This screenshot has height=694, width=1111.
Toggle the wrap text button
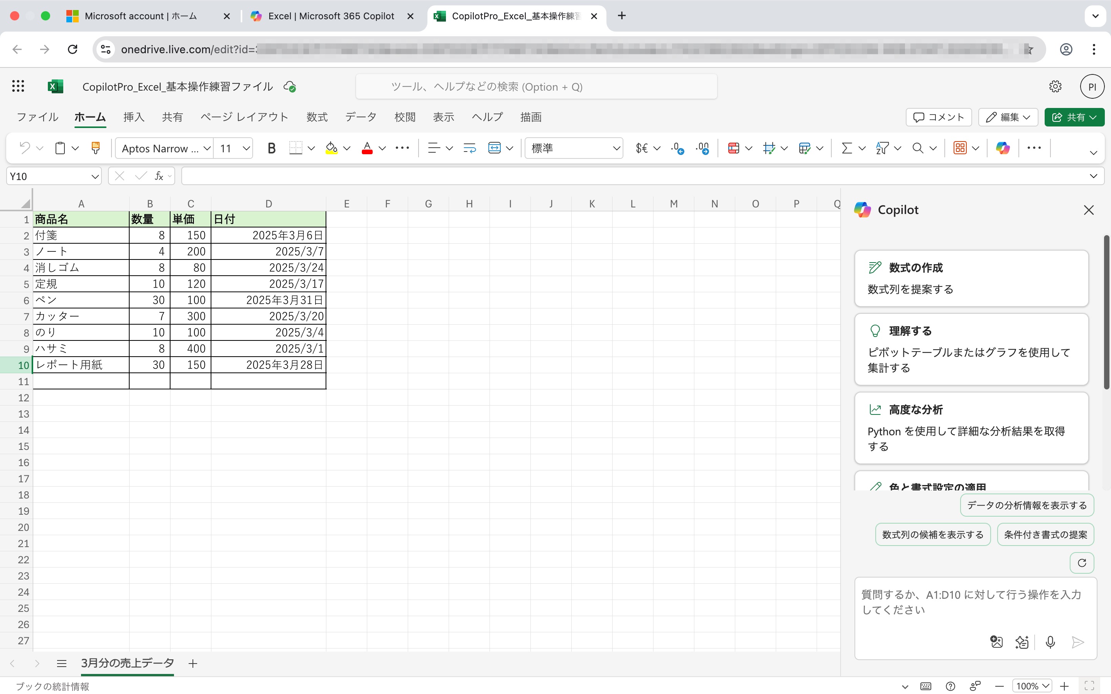pyautogui.click(x=469, y=148)
